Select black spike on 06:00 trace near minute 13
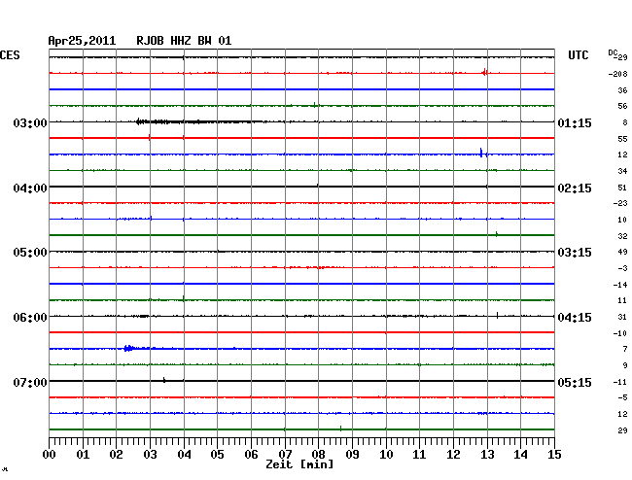This screenshot has width=632, height=480. click(497, 315)
